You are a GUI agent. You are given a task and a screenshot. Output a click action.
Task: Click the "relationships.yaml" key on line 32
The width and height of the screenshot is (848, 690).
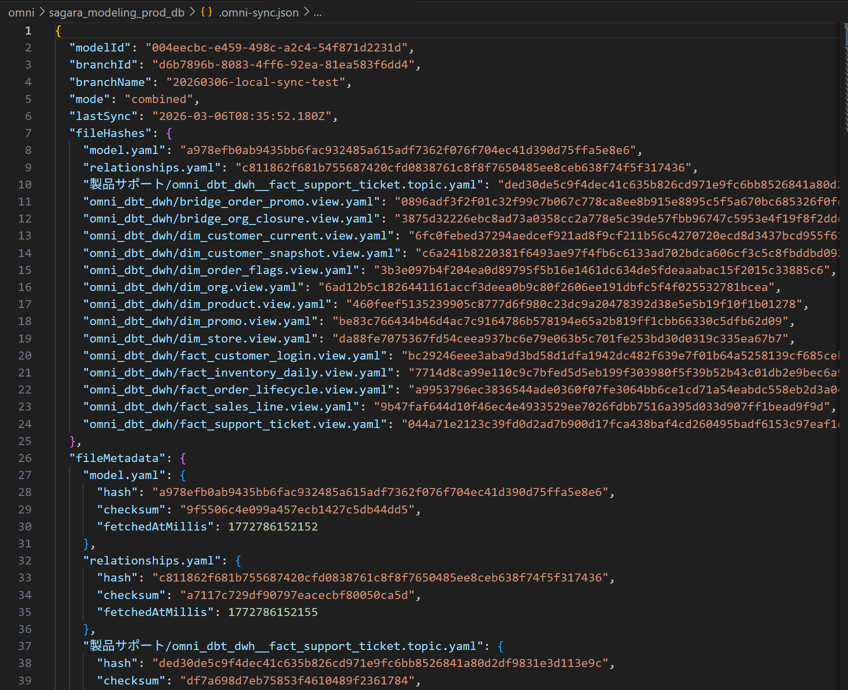pyautogui.click(x=152, y=561)
